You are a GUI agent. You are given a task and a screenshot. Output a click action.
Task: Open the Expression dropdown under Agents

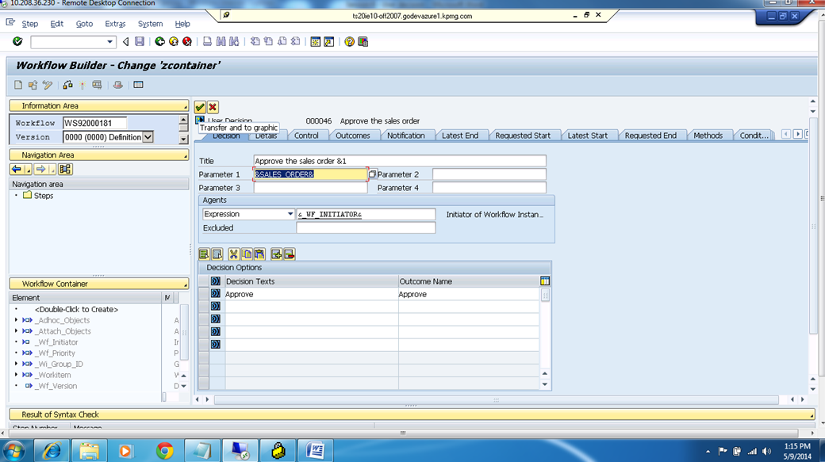pyautogui.click(x=289, y=214)
